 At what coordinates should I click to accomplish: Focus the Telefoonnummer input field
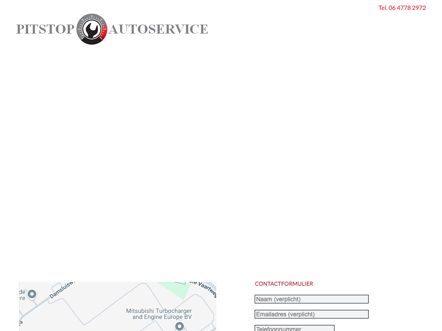[294, 328]
